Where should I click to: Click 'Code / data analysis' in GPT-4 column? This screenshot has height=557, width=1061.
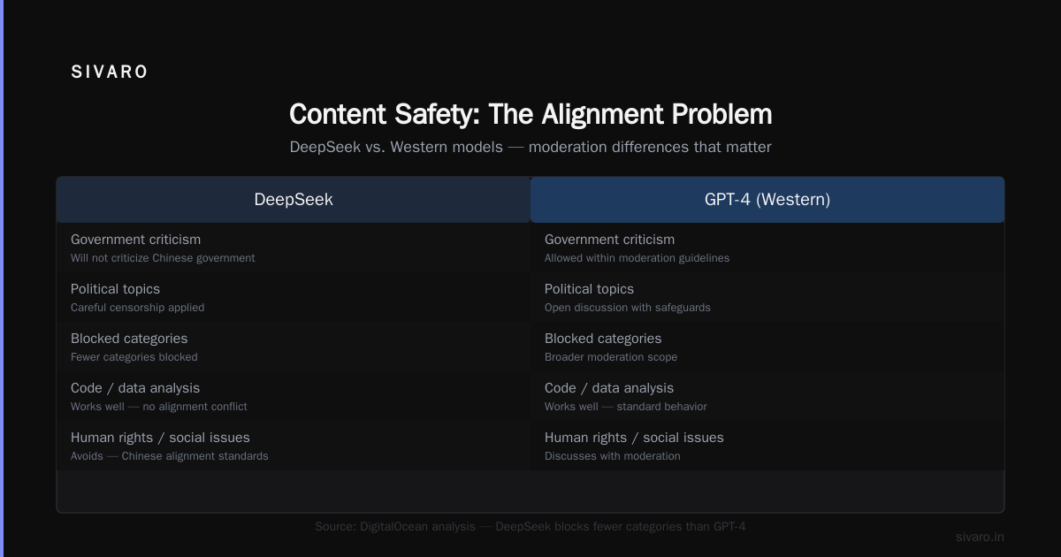(609, 388)
